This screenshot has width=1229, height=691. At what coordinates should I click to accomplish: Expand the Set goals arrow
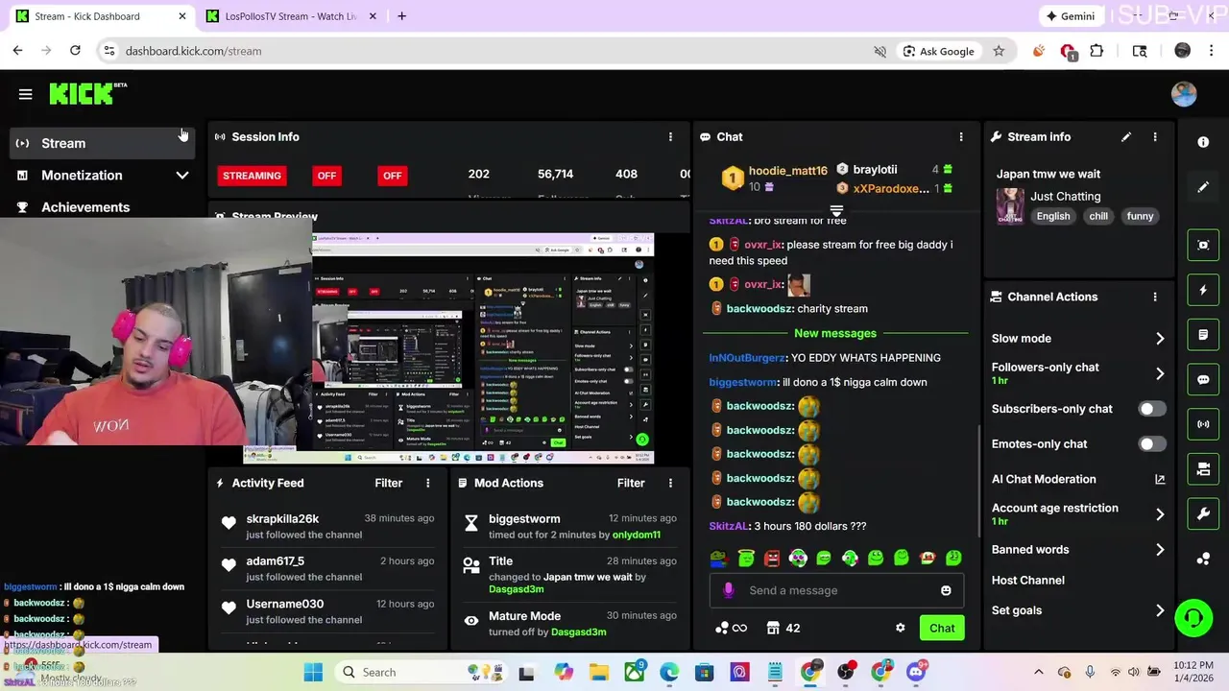(1160, 610)
